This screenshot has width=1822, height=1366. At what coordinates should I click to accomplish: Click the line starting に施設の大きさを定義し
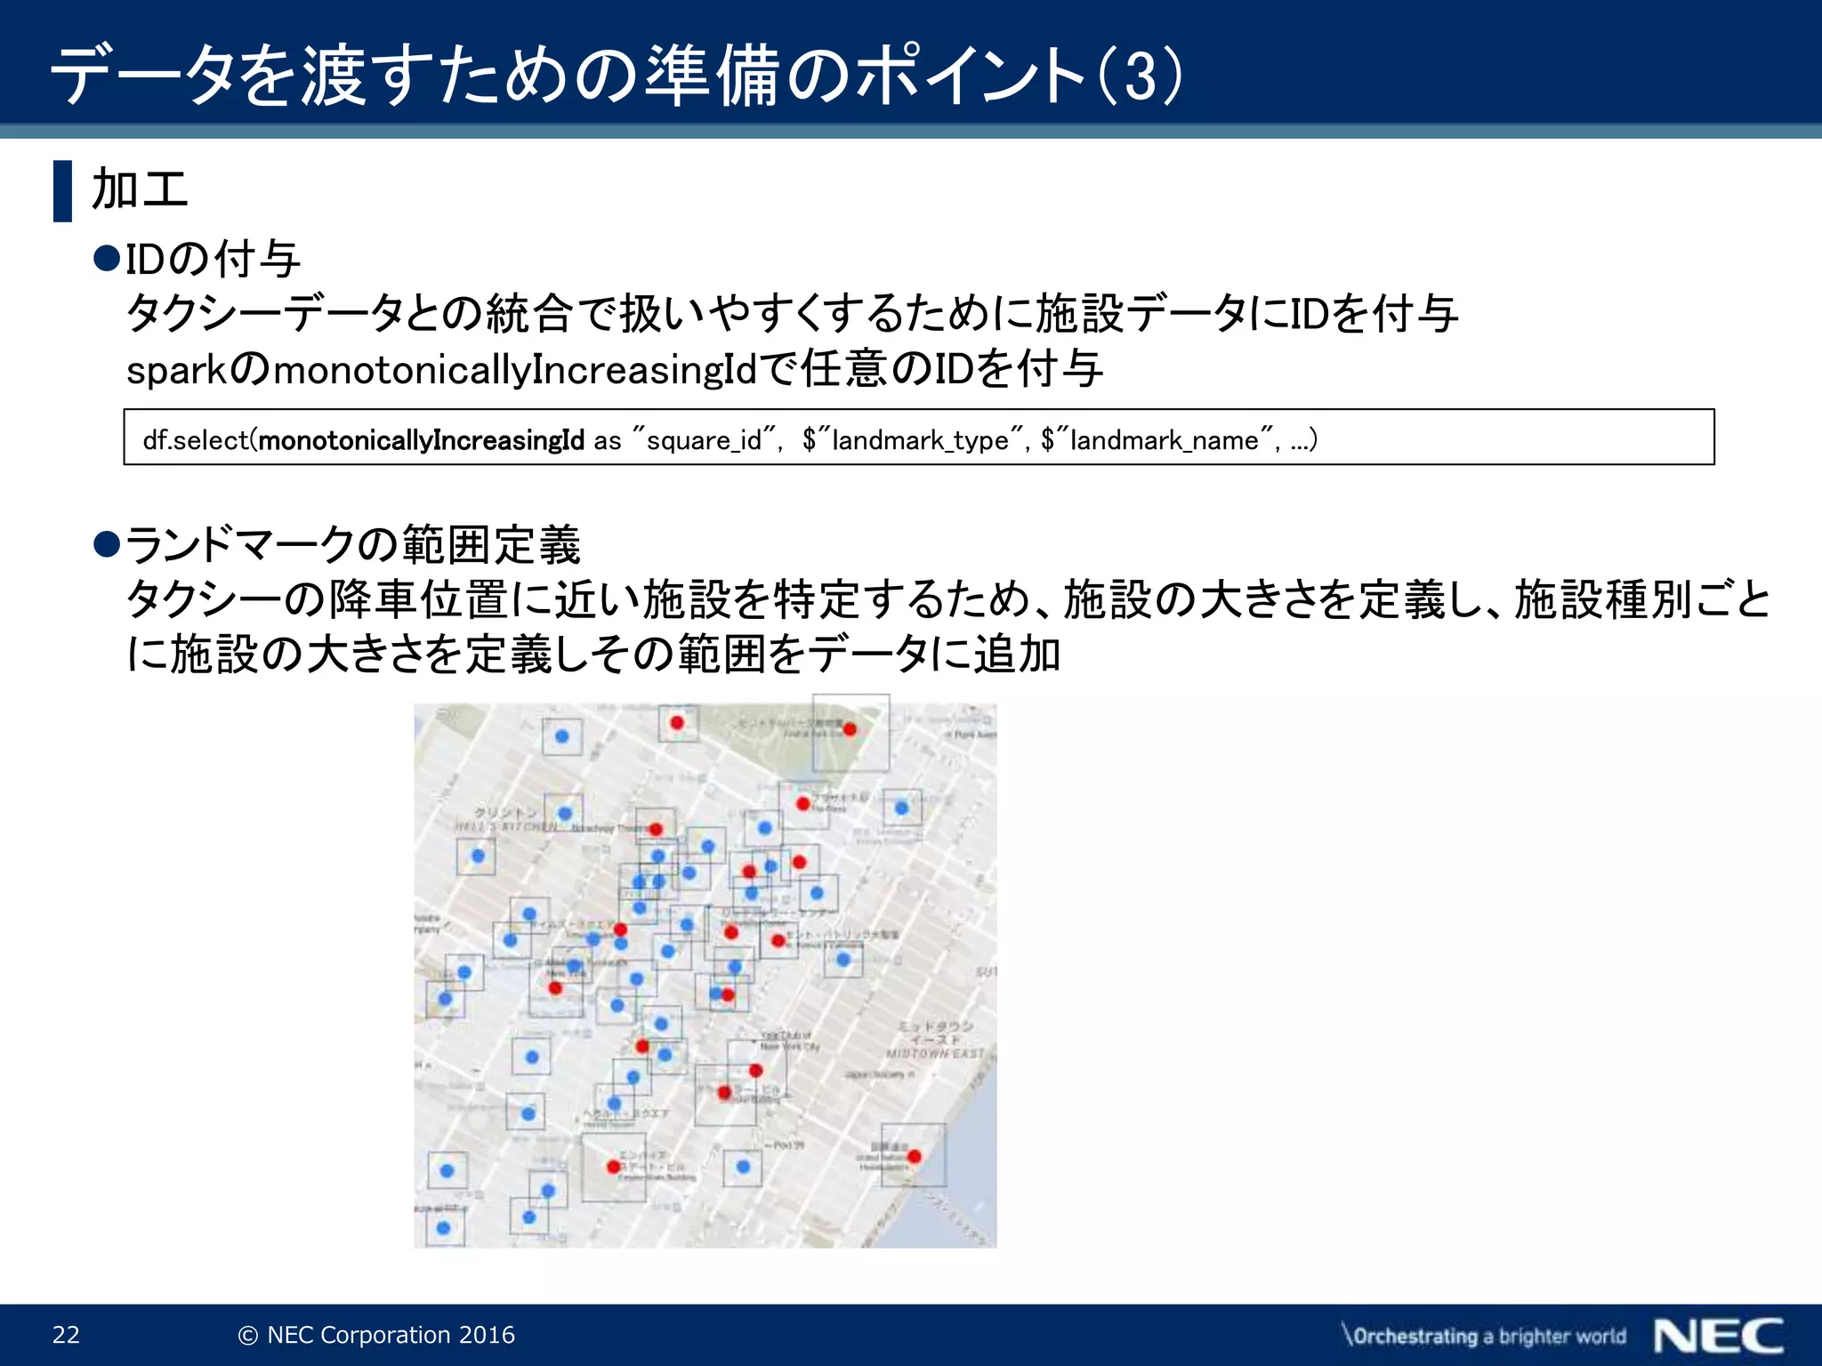[x=593, y=654]
